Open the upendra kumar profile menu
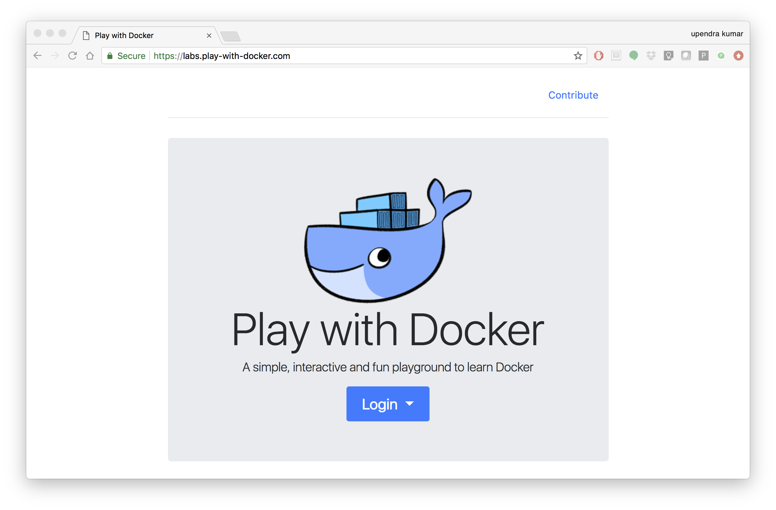776x510 pixels. [717, 34]
